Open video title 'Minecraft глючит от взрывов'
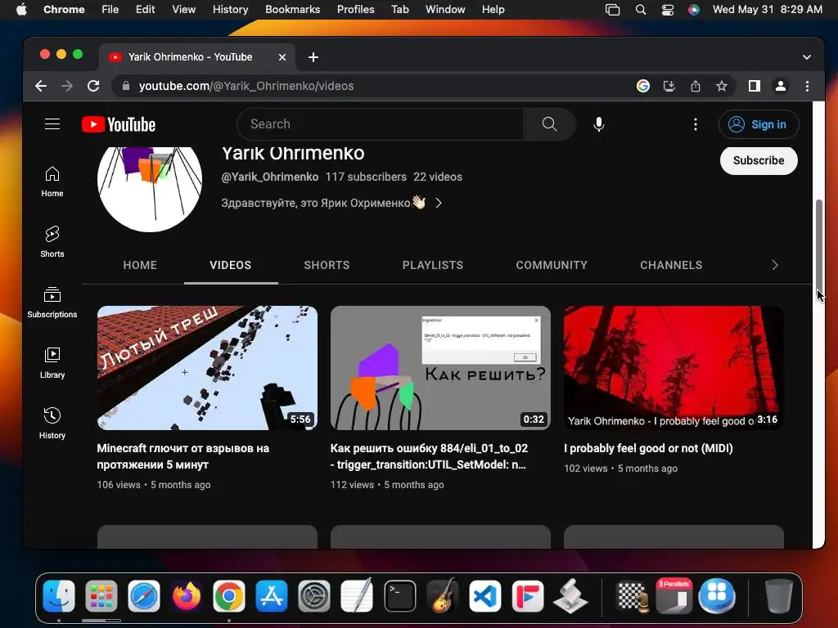The height and width of the screenshot is (628, 838). click(182, 456)
